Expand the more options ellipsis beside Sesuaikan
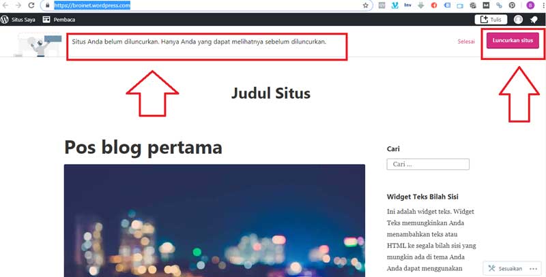546x277 pixels. pos(533,269)
